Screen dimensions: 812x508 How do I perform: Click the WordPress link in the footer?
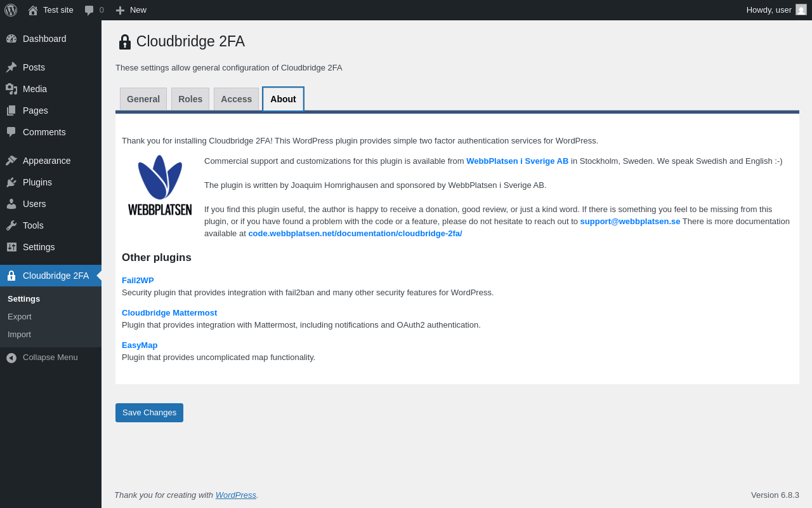235,495
